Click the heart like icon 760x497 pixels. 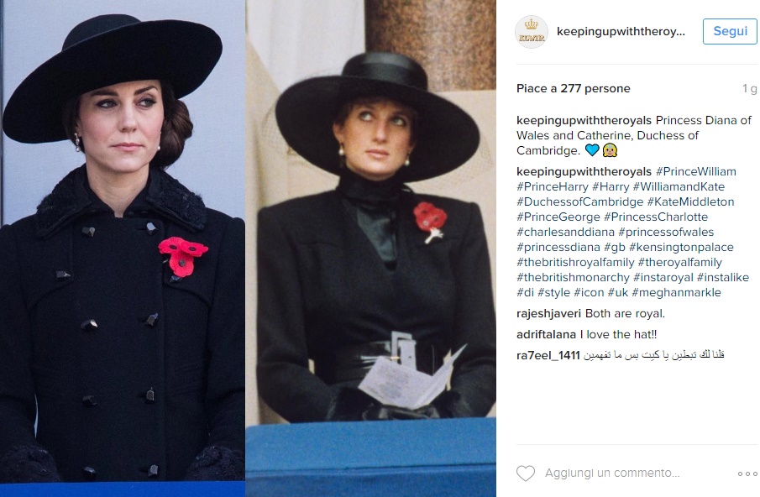[526, 473]
